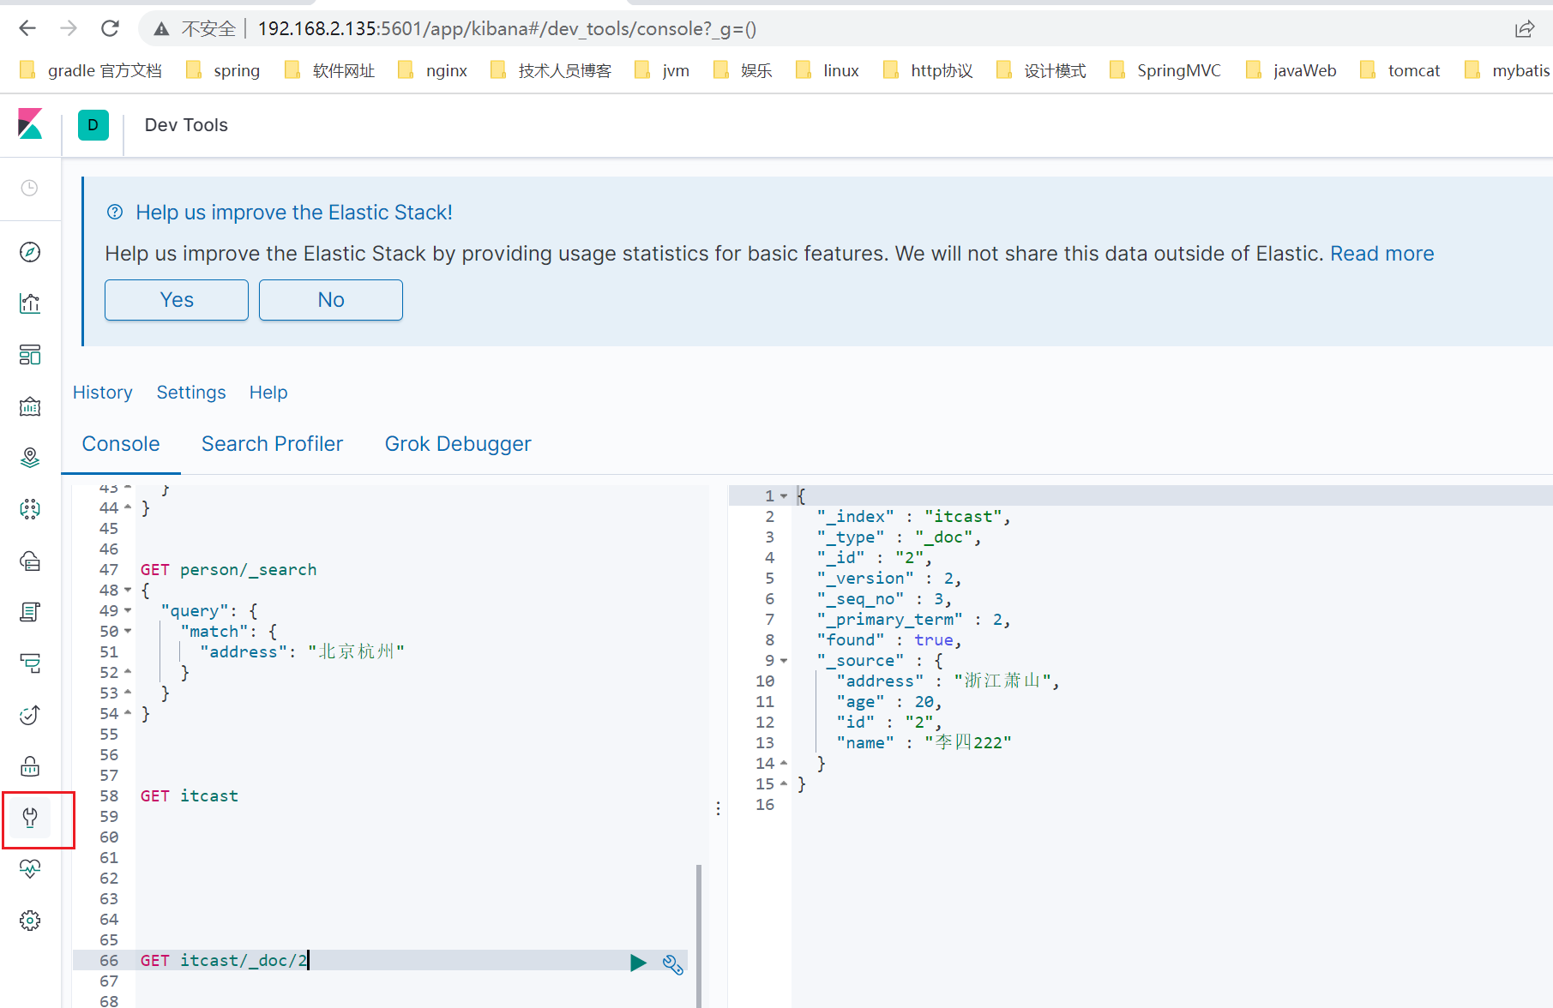The width and height of the screenshot is (1553, 1008).
Task: Open Management gear icon in sidebar
Action: (30, 921)
